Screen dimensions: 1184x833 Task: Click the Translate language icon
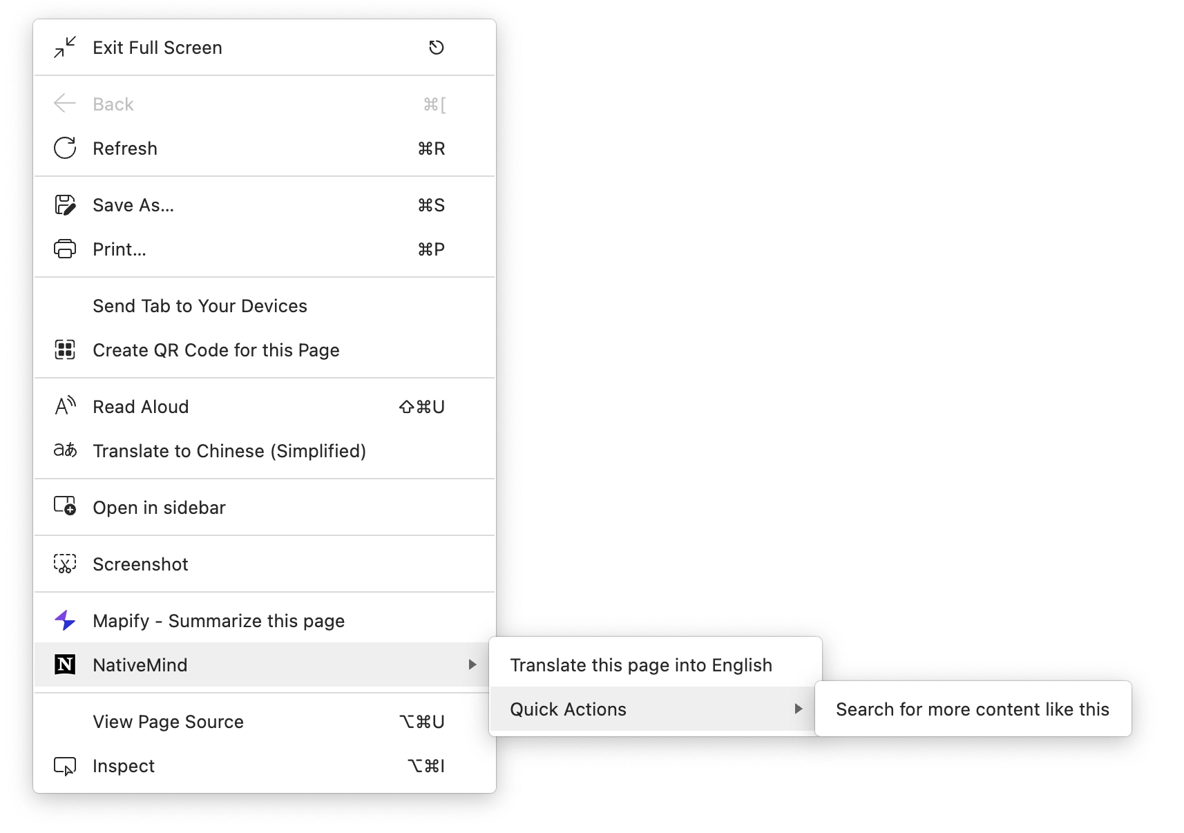65,450
